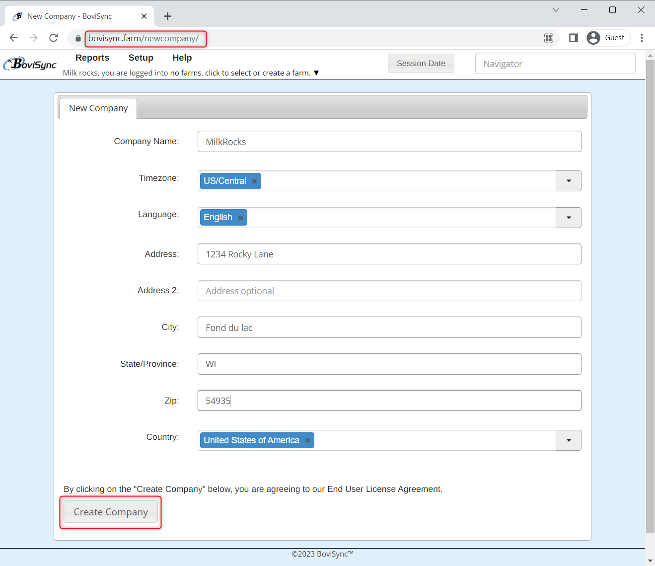Viewport: 655px width, 566px height.
Task: Click the Country label
Action: pyautogui.click(x=162, y=437)
